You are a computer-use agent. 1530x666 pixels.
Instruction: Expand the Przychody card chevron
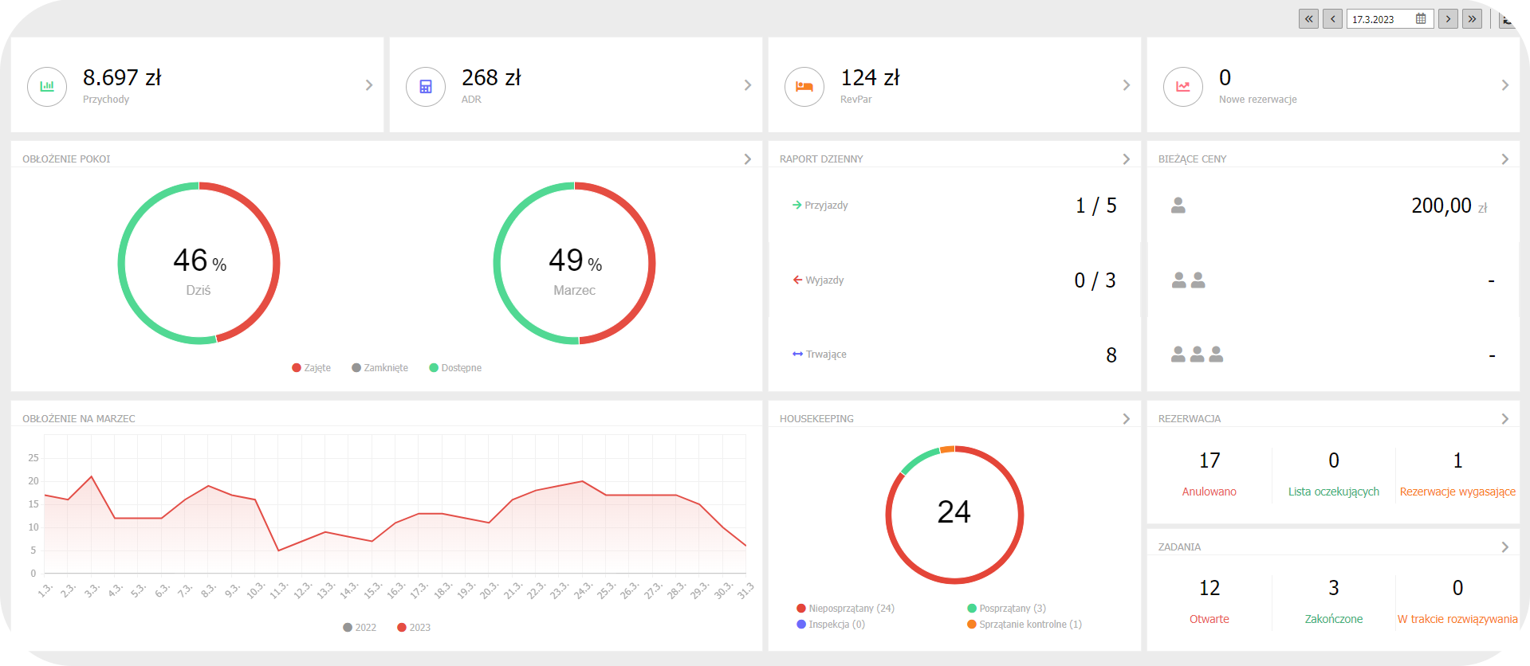(369, 85)
